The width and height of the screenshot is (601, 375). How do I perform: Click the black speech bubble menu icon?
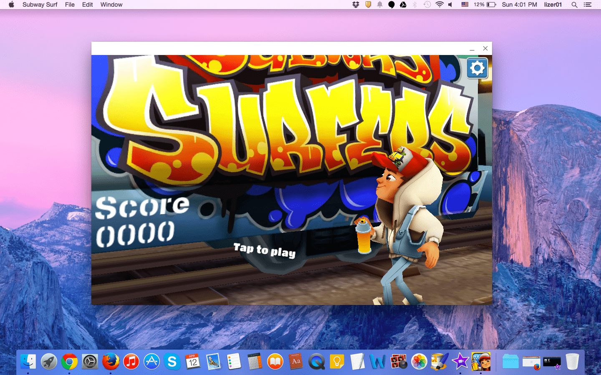[391, 5]
